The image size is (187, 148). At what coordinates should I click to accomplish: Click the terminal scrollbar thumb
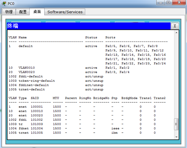176,124
